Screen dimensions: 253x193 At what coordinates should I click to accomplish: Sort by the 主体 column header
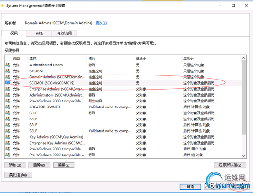click(x=57, y=59)
